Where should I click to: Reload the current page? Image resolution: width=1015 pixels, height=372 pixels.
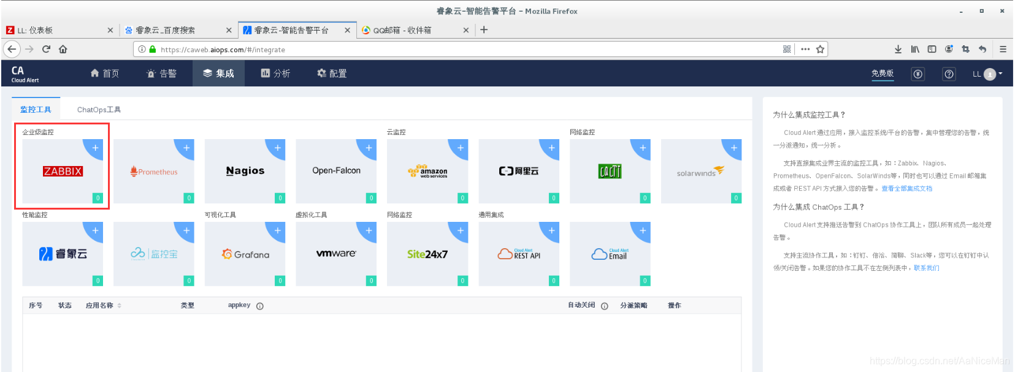[46, 49]
